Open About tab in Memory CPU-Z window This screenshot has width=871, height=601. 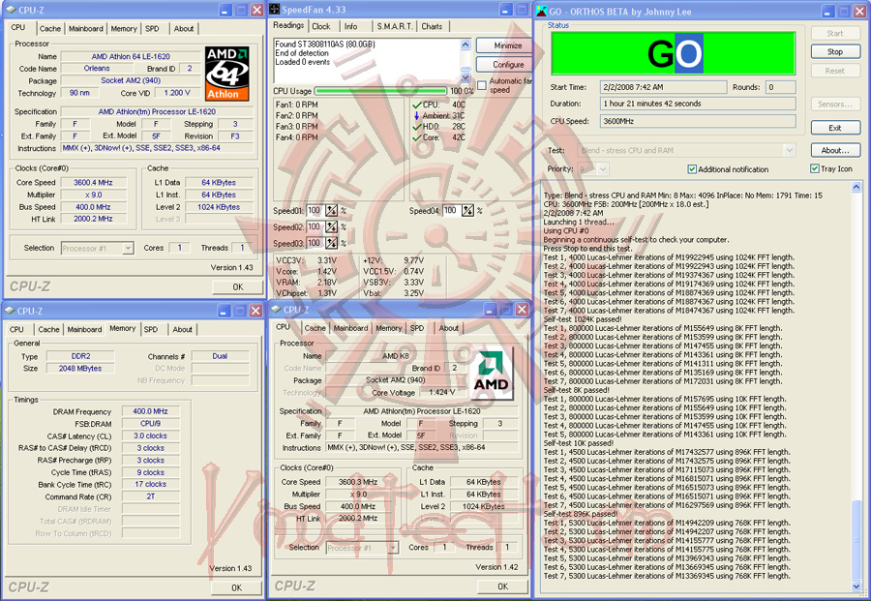point(182,329)
